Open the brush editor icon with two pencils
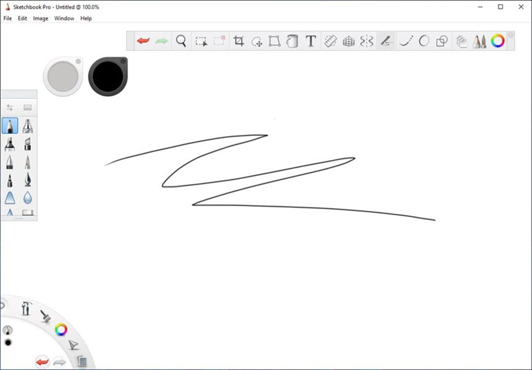The width and height of the screenshot is (532, 370). [480, 41]
